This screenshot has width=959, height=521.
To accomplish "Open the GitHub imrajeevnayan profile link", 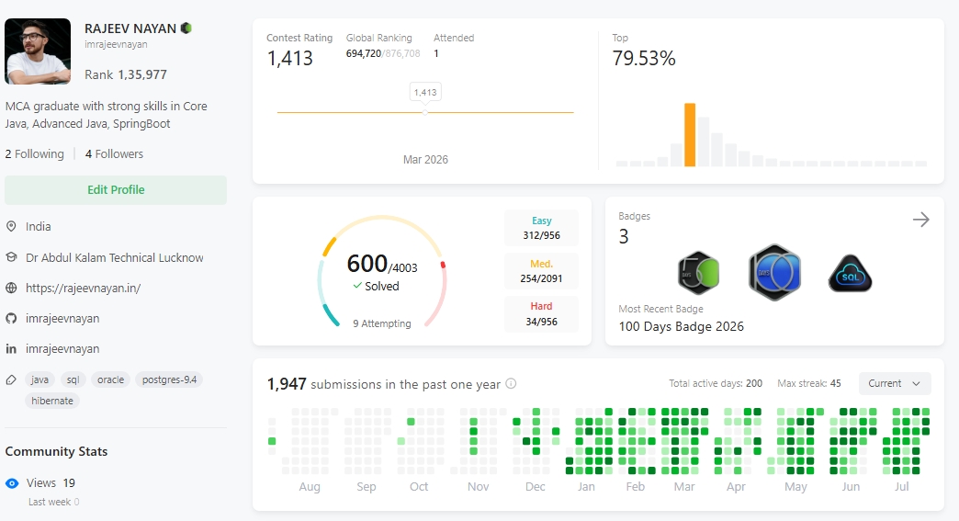I will point(62,319).
